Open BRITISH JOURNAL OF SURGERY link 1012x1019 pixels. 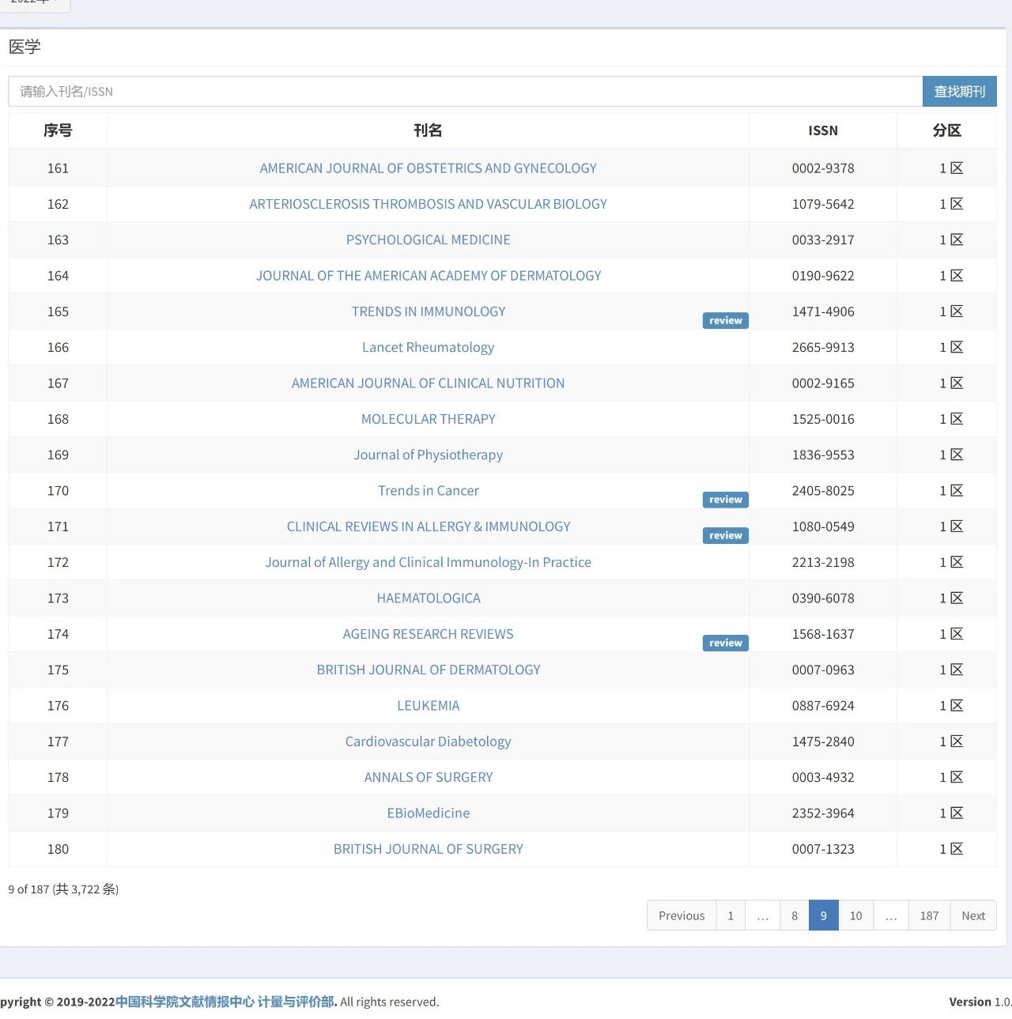428,849
